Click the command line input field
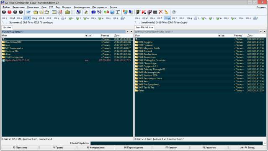 coord(176,143)
